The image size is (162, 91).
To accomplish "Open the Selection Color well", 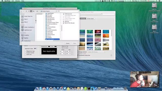I will (35, 49).
